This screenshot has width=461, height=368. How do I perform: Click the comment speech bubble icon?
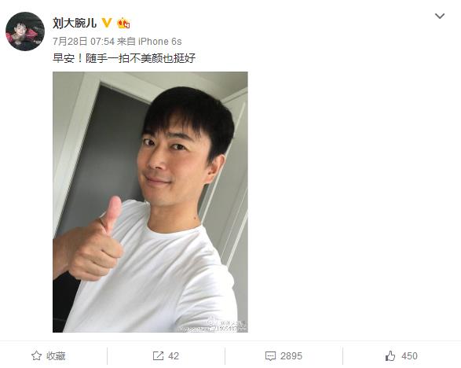coord(270,356)
